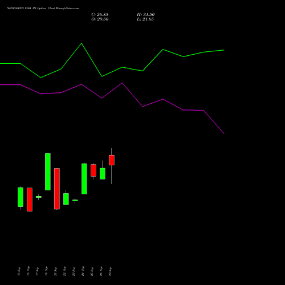The height and width of the screenshot is (285, 285).
Task: Click the highest peak of the green line
Action: (x=82, y=43)
